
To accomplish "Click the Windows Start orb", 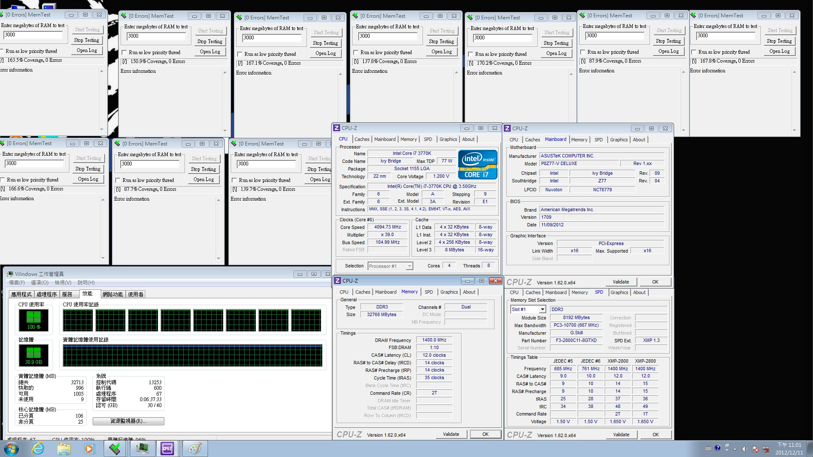I will pos(11,449).
